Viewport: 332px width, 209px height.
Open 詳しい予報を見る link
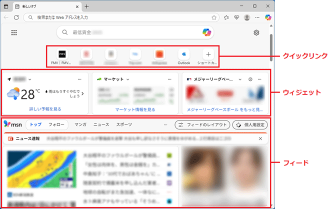[45, 109]
